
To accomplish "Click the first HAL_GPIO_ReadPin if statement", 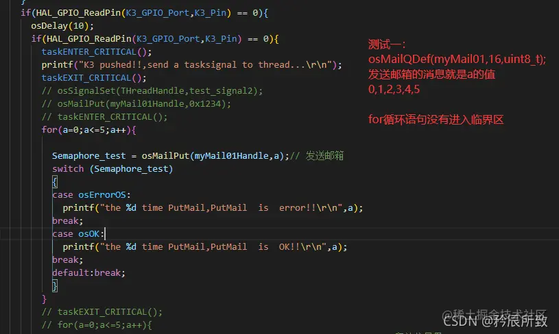I will tap(145, 13).
